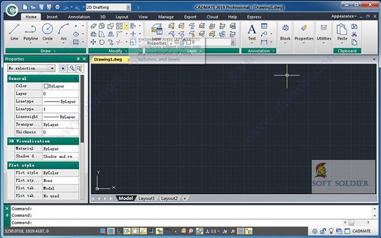
Task: Toggle polar tracking in status bar
Action: (127, 231)
